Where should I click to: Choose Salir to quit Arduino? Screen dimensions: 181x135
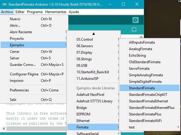[x=33, y=100]
